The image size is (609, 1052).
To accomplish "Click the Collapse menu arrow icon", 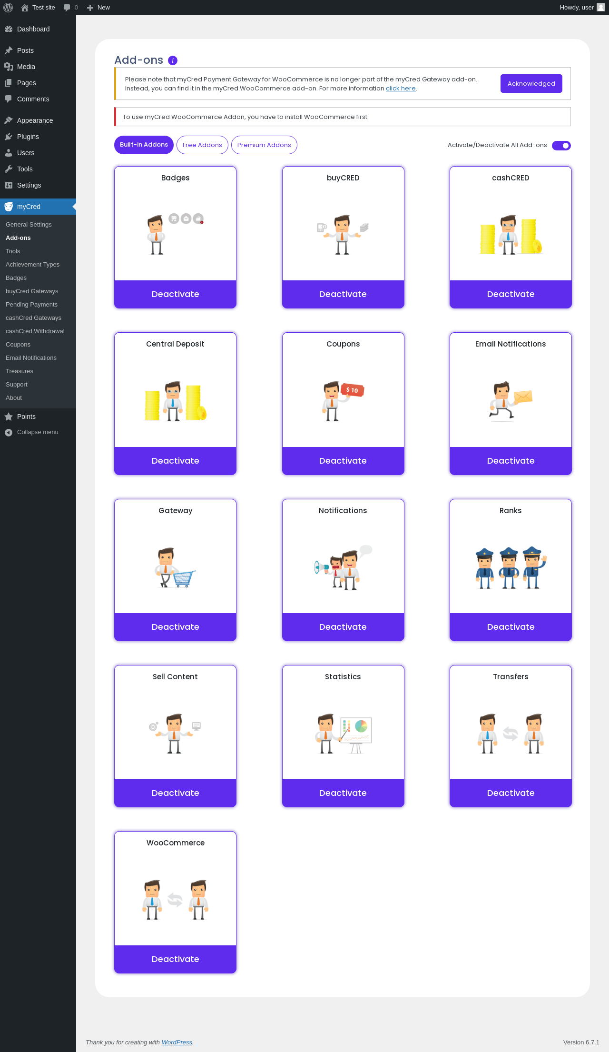I will (9, 432).
